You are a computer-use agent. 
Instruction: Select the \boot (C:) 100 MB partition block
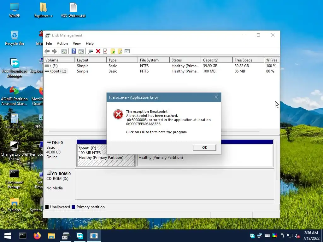(x=106, y=155)
